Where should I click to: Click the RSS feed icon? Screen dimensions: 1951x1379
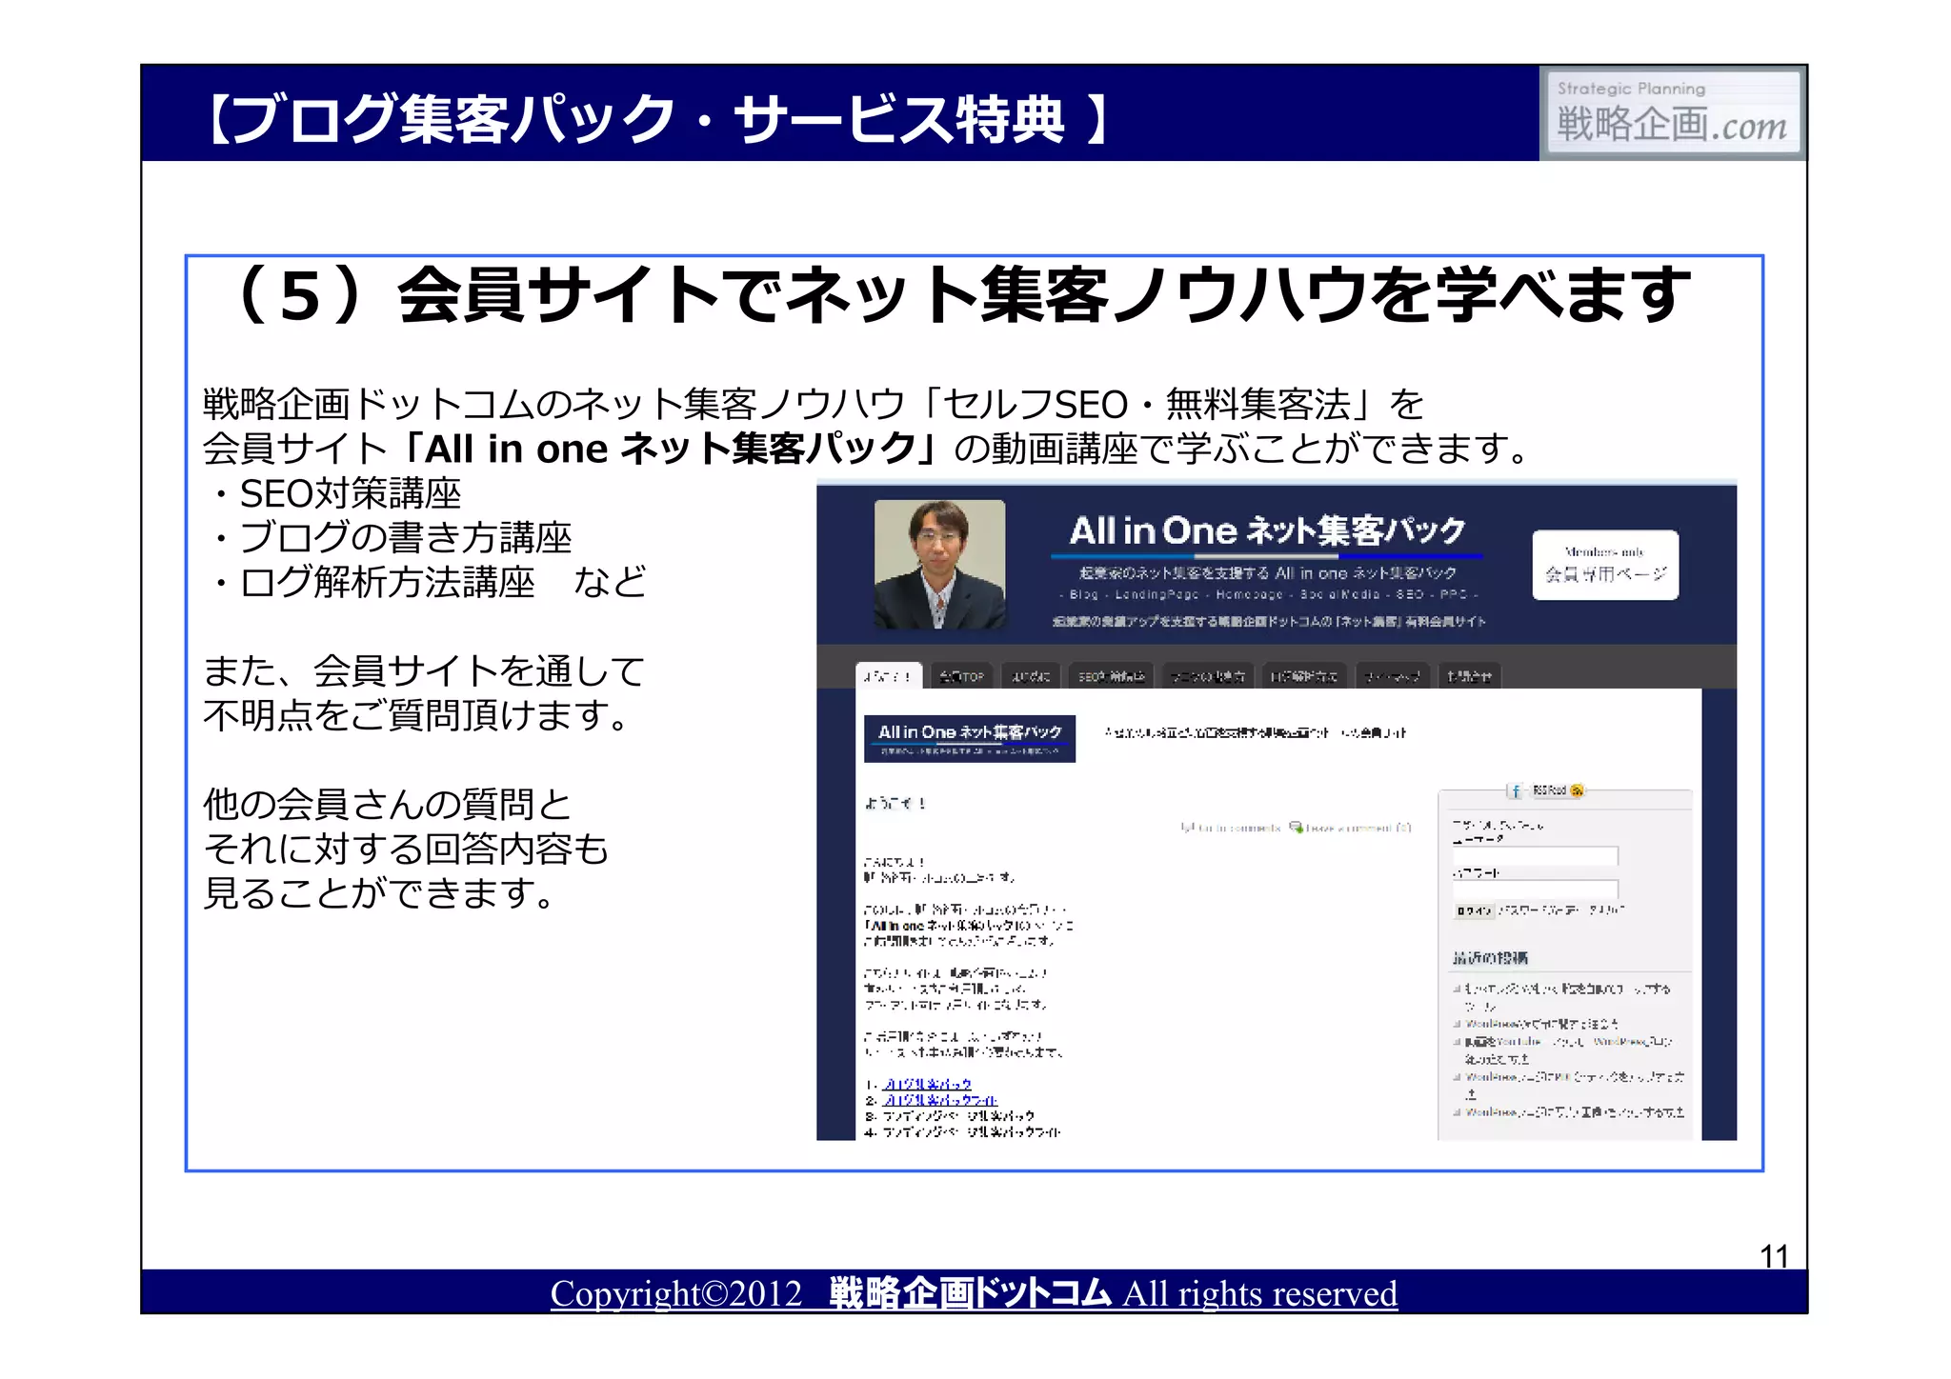click(1577, 790)
